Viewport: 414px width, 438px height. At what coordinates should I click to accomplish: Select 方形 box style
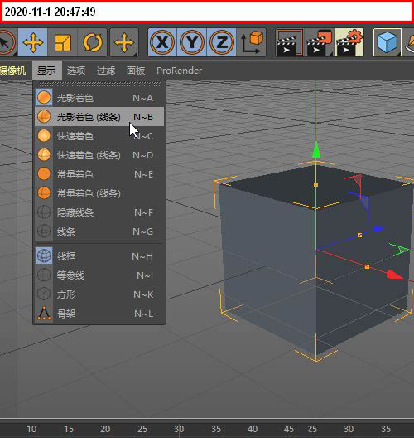[99, 294]
